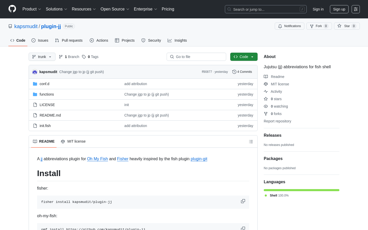The height and width of the screenshot is (230, 368).
Task: Focus the Search or jump to field
Action: click(266, 9)
